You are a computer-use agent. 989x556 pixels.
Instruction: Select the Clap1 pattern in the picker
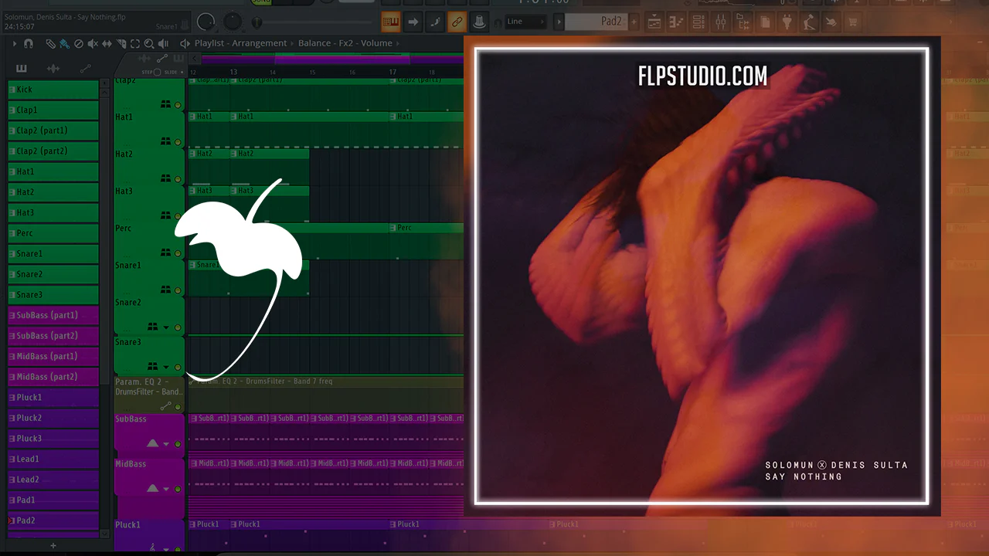53,110
